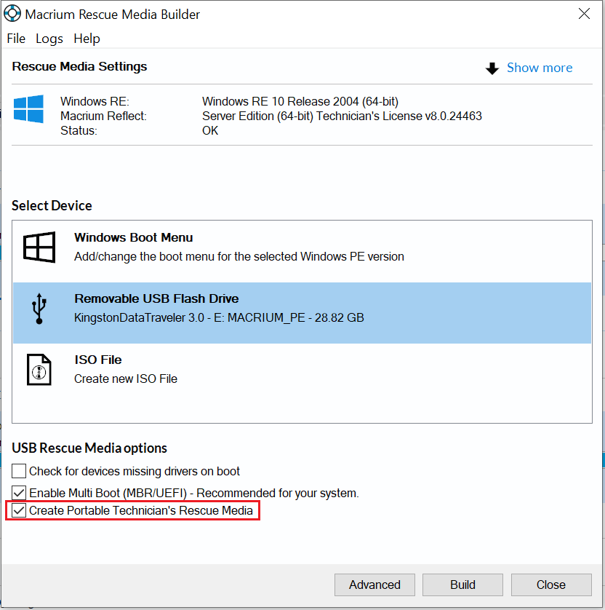Click the Advanced button
The image size is (605, 610).
(374, 585)
